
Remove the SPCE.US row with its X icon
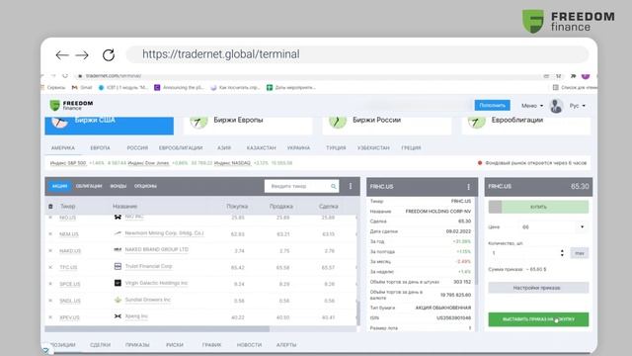coord(50,284)
